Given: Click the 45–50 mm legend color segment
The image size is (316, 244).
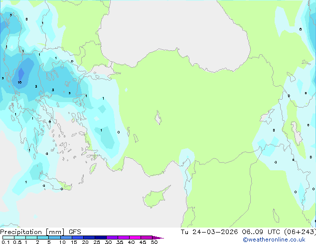Looking at the screenshot, I should pos(147,238).
